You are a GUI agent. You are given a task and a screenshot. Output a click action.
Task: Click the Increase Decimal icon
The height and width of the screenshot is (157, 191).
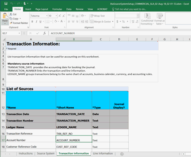click(133, 22)
